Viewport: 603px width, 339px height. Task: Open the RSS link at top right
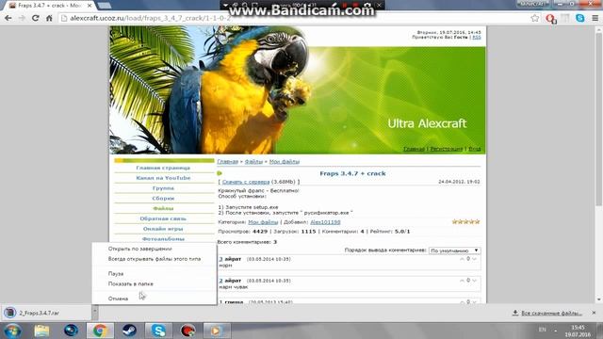click(x=477, y=38)
